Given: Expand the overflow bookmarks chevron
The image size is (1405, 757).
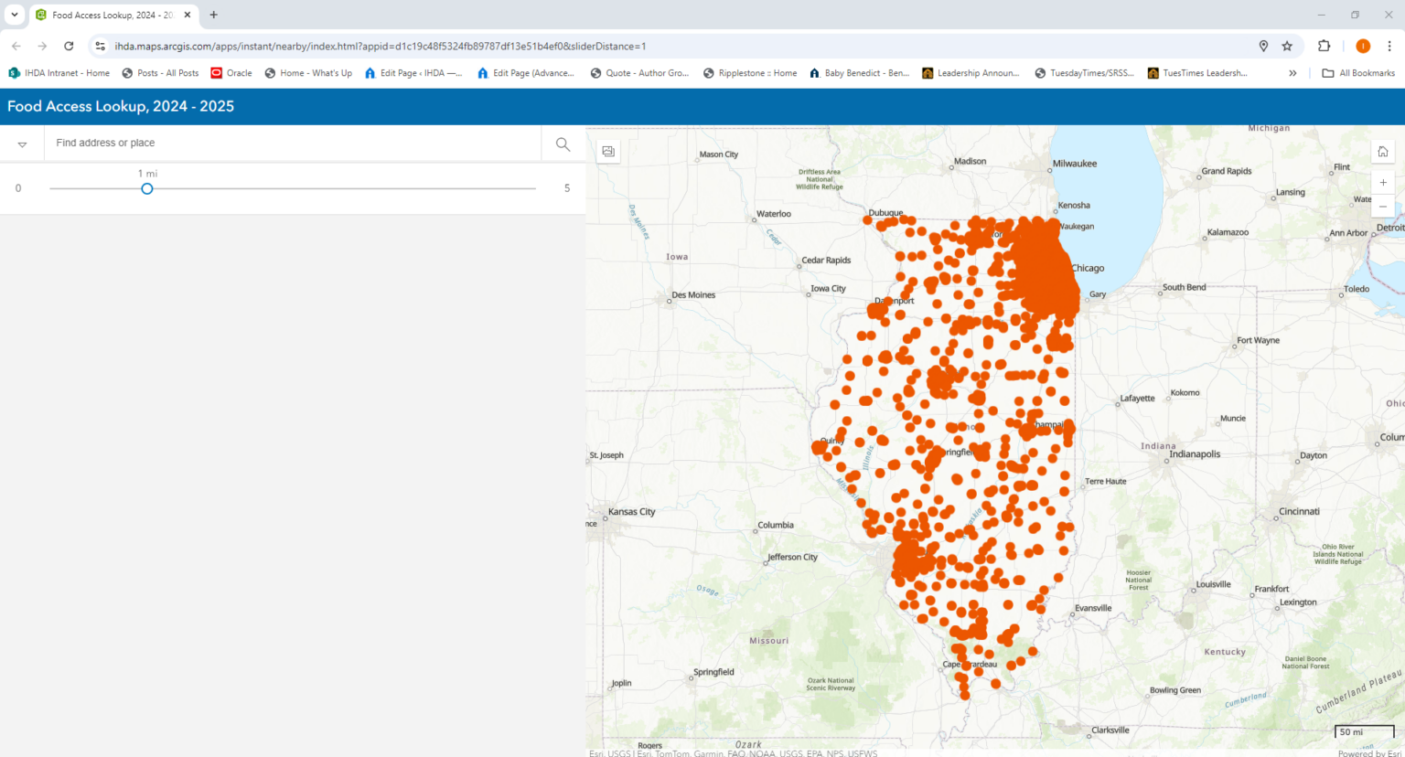Looking at the screenshot, I should (1291, 73).
